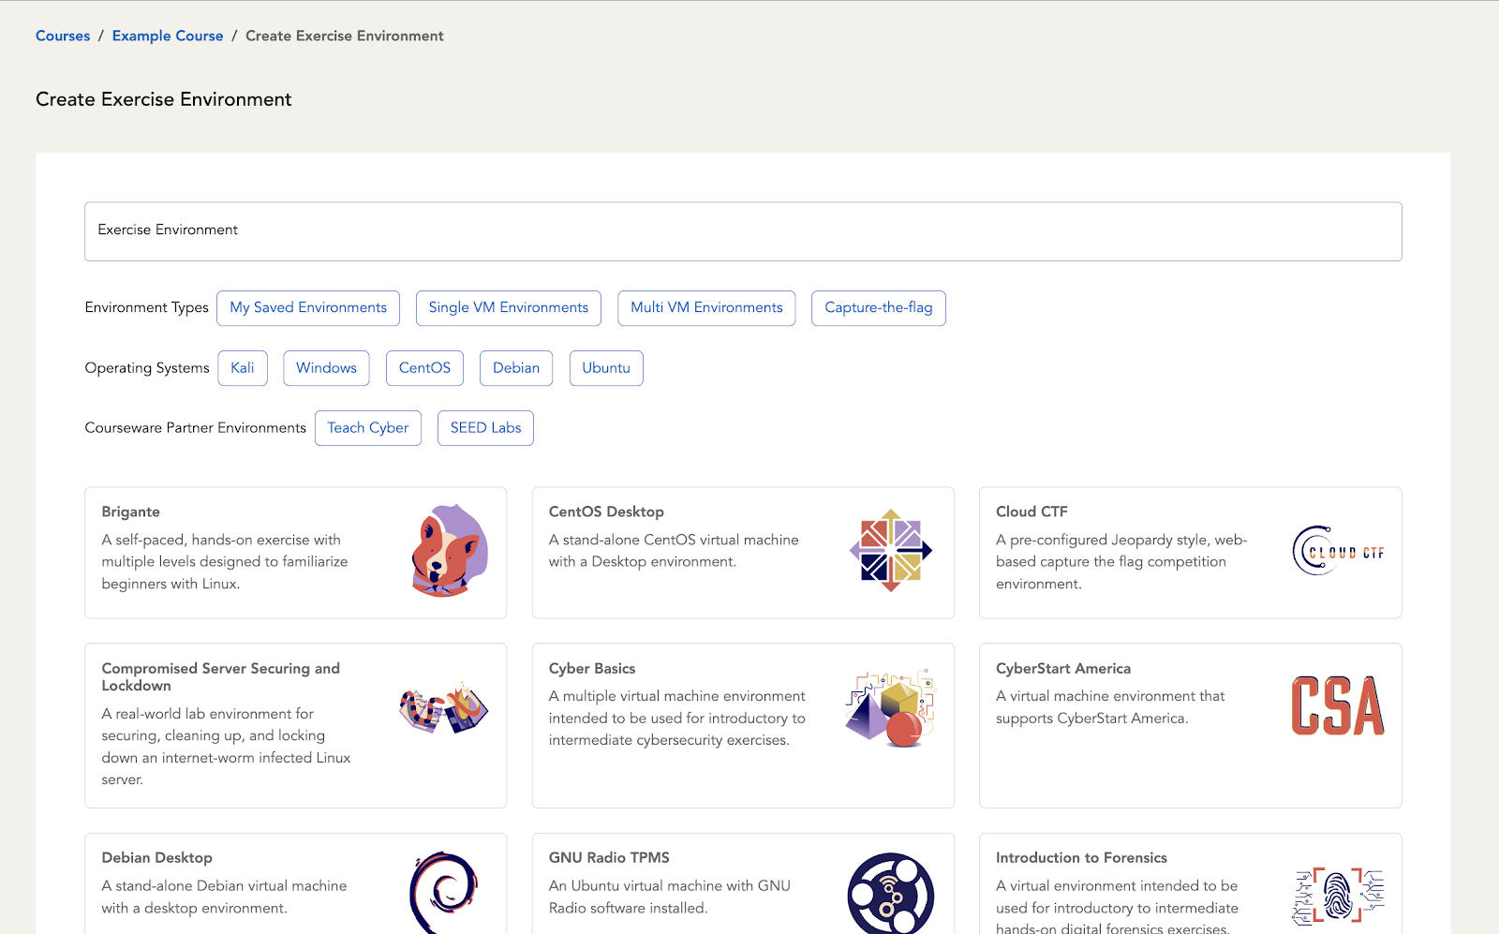Click the 'Create Exercise Environment' breadcrumb text

tap(345, 36)
